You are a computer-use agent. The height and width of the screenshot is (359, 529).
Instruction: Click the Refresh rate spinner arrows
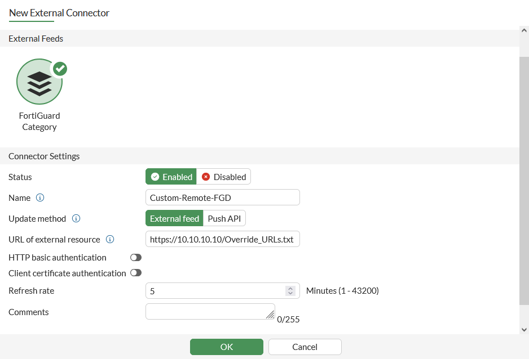[x=290, y=291]
